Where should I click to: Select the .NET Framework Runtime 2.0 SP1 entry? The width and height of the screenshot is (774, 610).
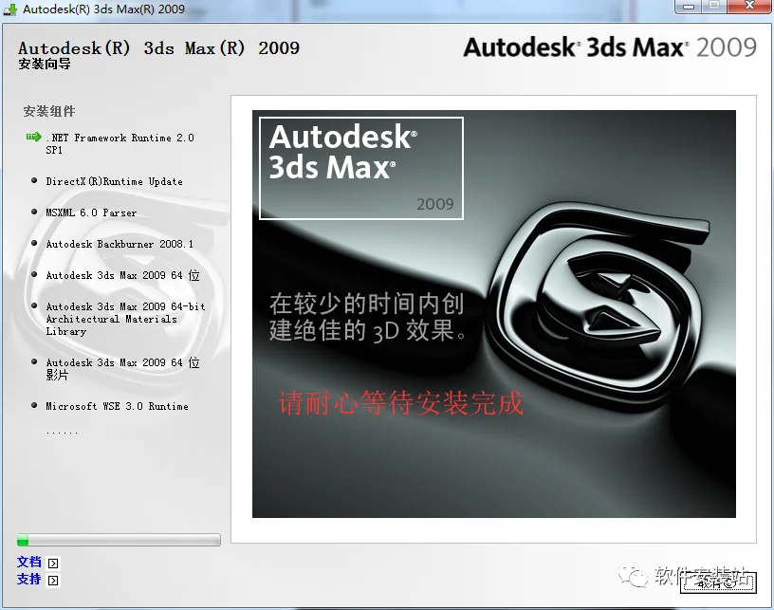pos(120,143)
